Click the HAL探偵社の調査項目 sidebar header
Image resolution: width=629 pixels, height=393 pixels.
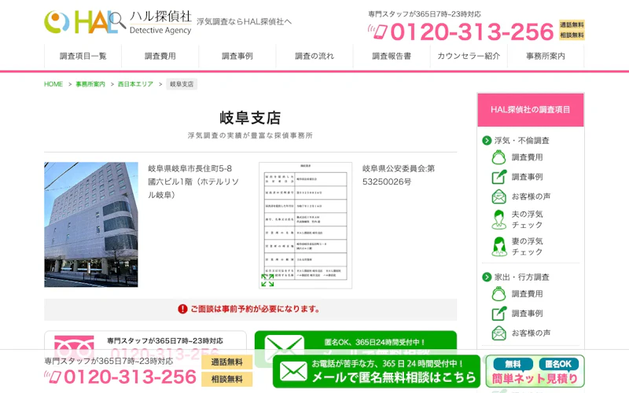click(x=530, y=110)
